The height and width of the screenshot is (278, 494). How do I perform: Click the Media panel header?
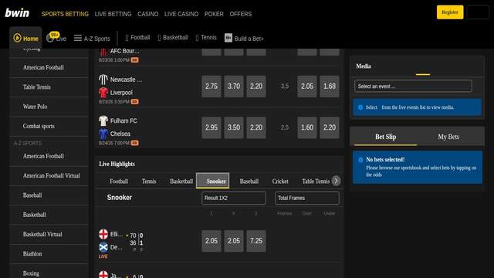(x=364, y=66)
